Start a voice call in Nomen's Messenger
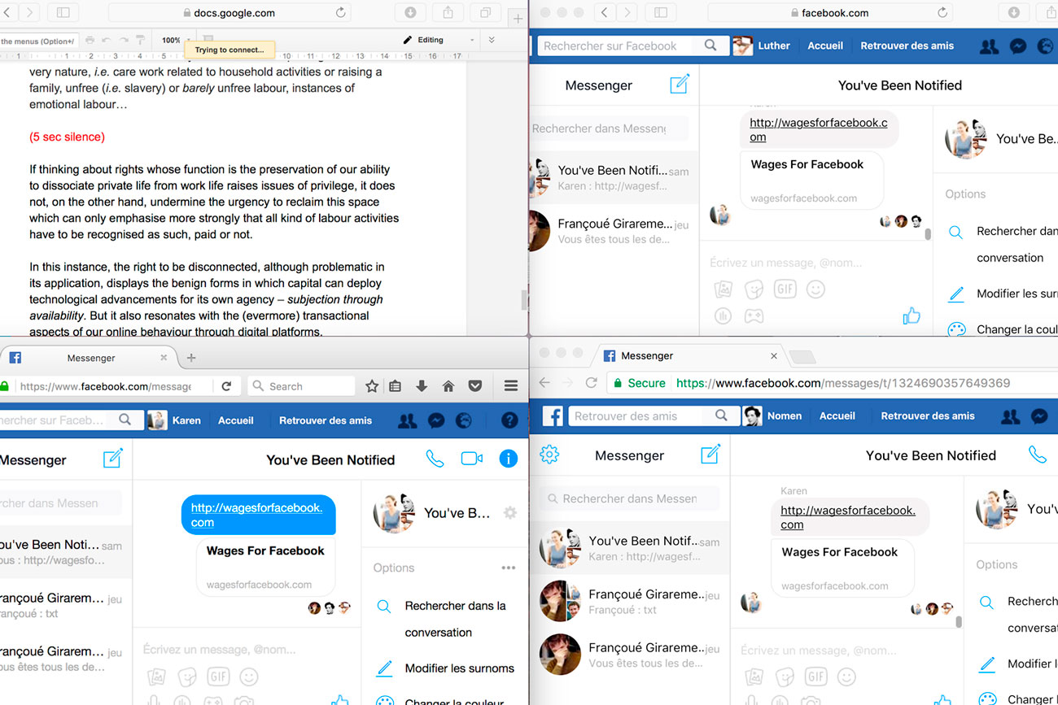Viewport: 1058px width, 705px height. click(x=1037, y=455)
